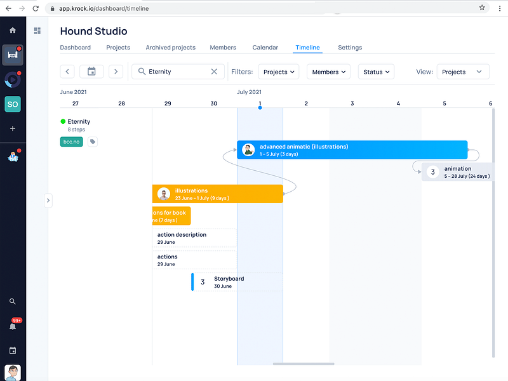Open the animation task bar
The height and width of the screenshot is (381, 508).
[x=458, y=171]
